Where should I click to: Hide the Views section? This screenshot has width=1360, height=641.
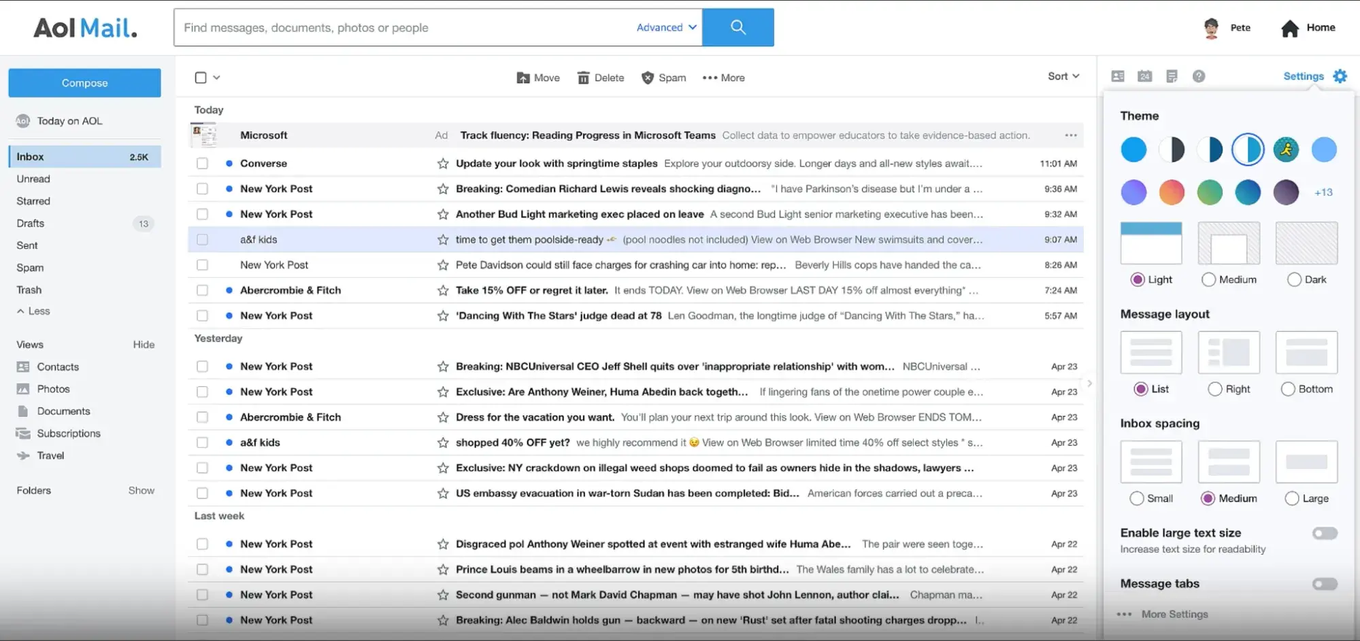(x=144, y=345)
